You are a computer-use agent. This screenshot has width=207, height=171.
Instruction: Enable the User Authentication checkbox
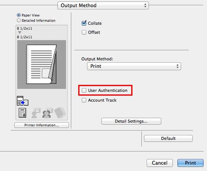click(x=84, y=90)
